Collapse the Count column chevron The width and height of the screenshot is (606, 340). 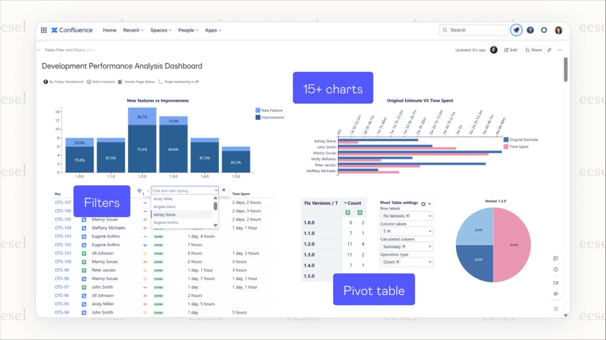(345, 203)
